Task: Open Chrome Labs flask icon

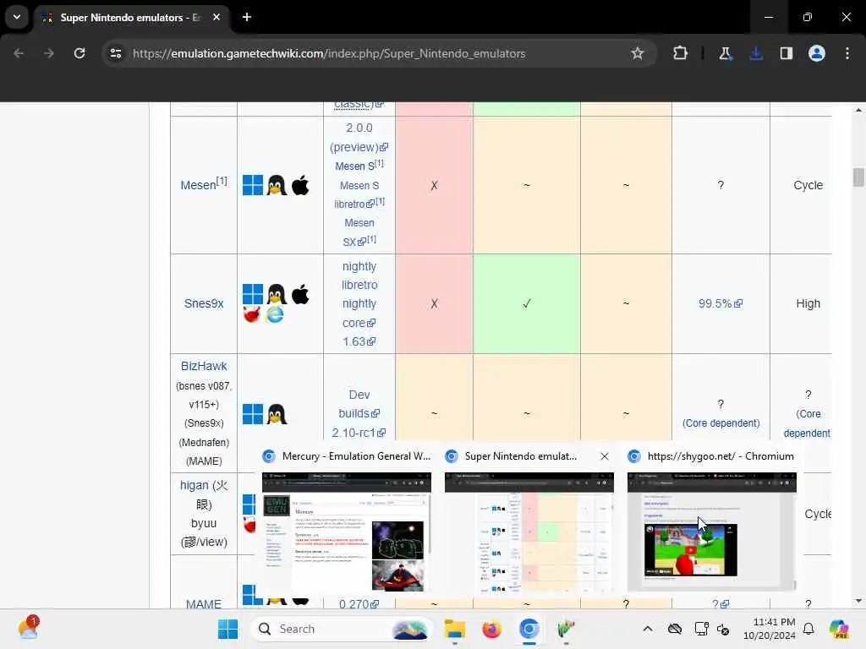Action: point(725,53)
